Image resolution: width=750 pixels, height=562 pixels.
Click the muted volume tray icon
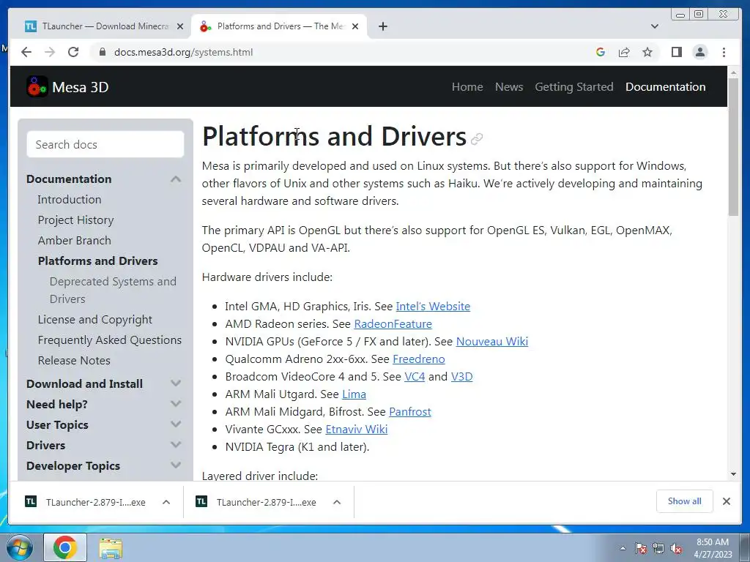[676, 548]
